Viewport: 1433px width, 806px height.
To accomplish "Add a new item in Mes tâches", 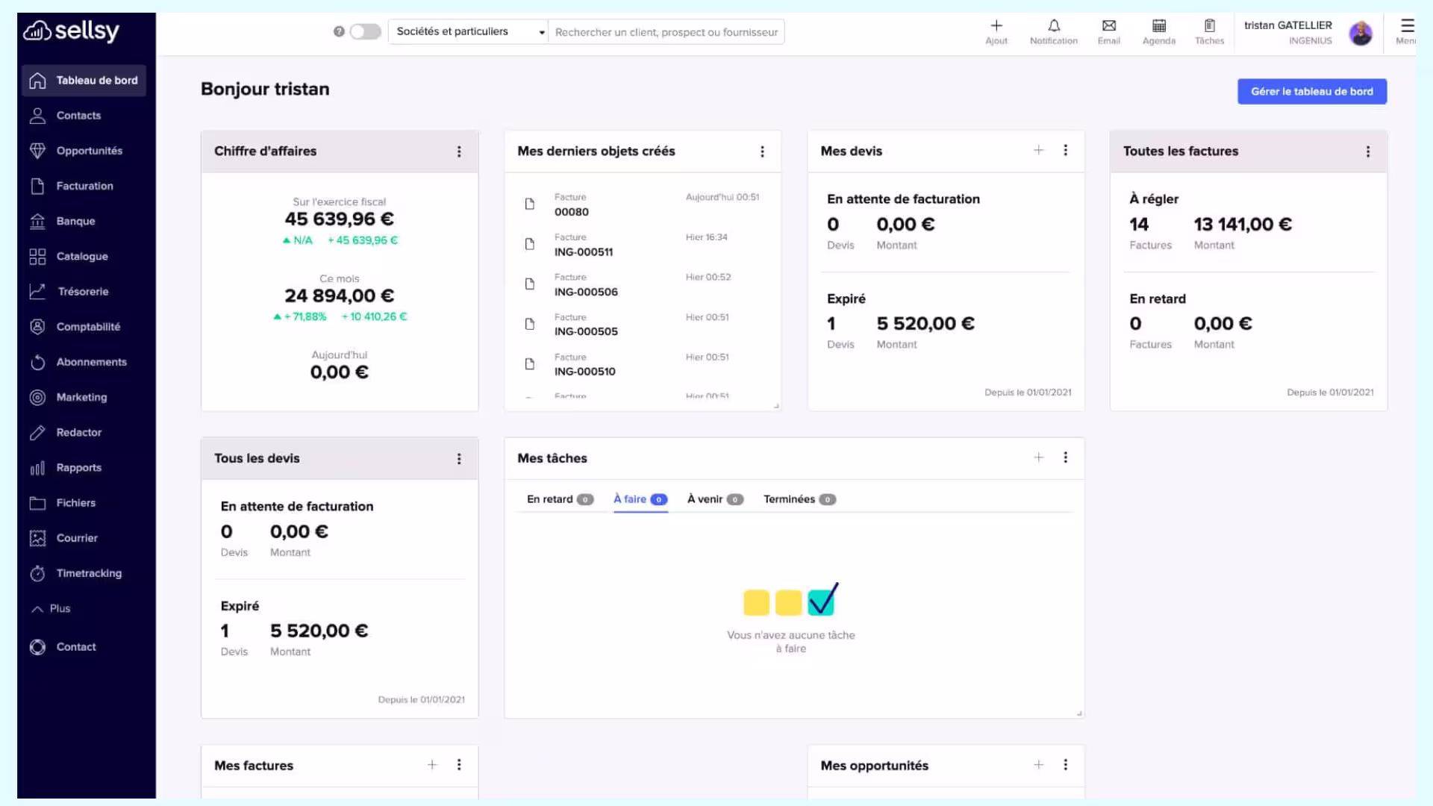I will tap(1038, 457).
